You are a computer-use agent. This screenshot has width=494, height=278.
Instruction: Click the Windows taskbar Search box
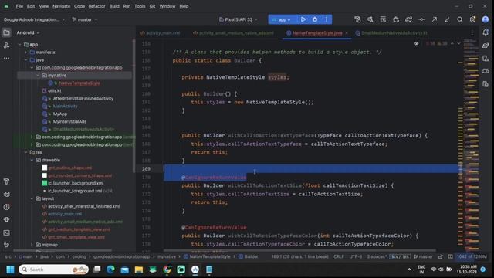click(x=53, y=270)
